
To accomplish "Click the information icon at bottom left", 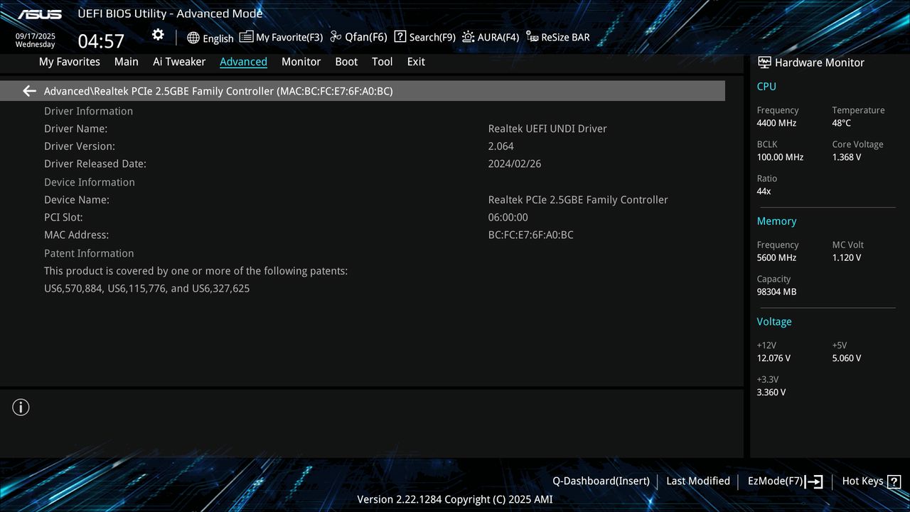I will point(21,407).
